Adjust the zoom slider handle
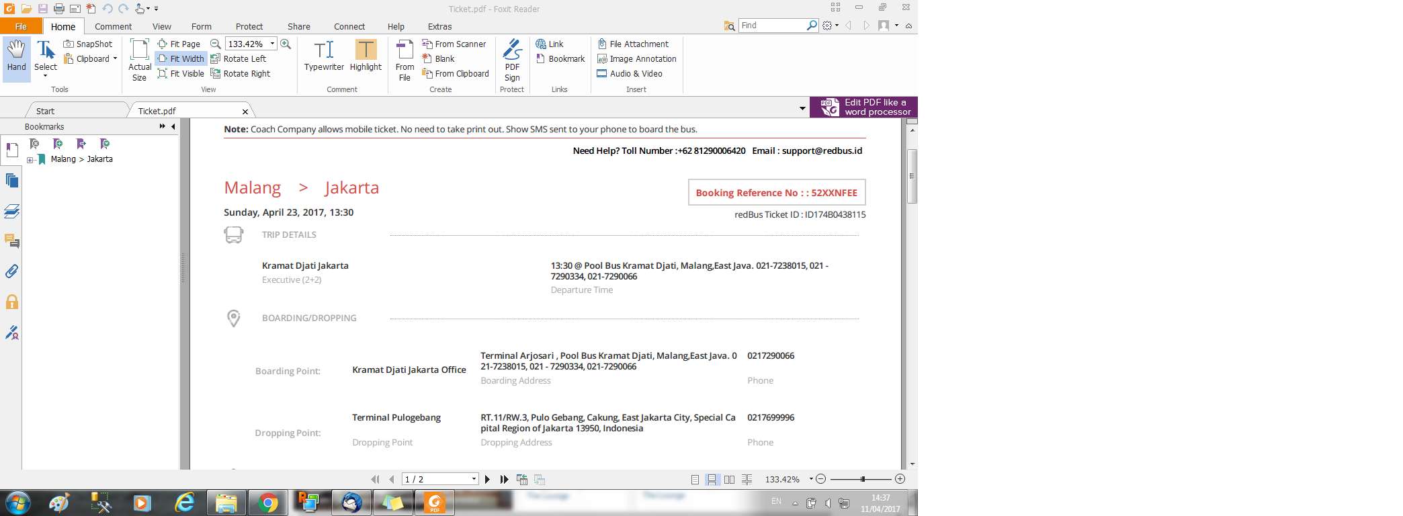 pyautogui.click(x=863, y=479)
